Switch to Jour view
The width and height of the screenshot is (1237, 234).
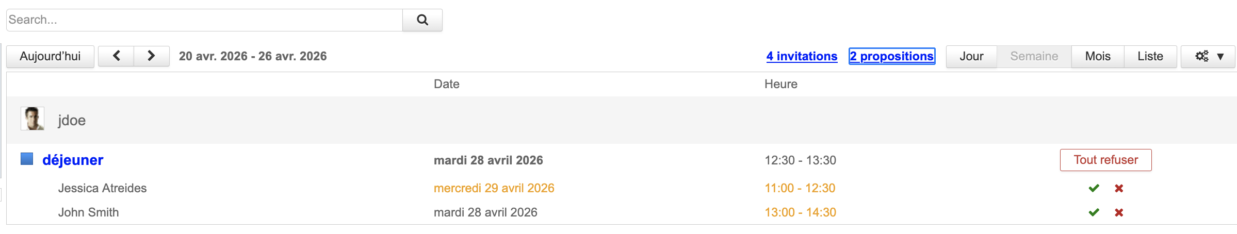(971, 57)
